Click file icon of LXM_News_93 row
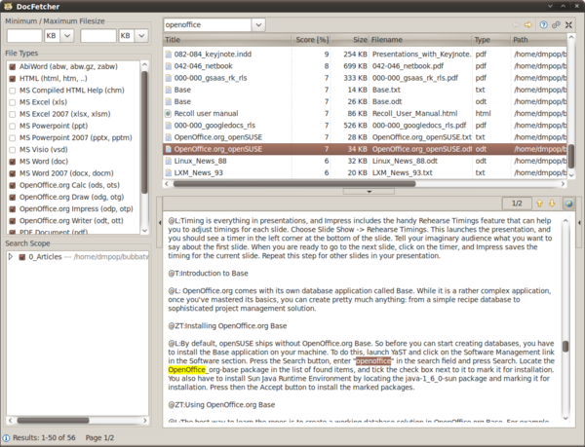585x447 pixels. [x=169, y=172]
